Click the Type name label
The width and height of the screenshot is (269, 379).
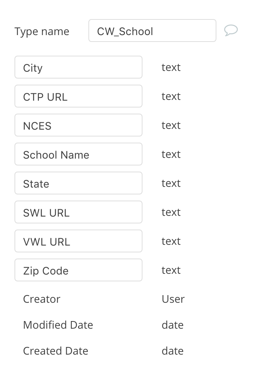[x=42, y=31]
